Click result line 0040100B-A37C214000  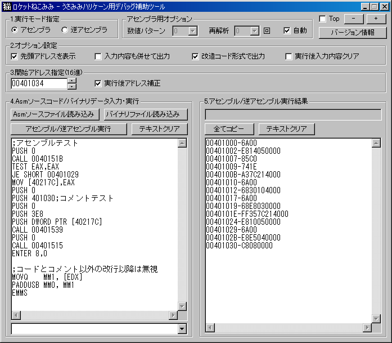tap(244, 175)
